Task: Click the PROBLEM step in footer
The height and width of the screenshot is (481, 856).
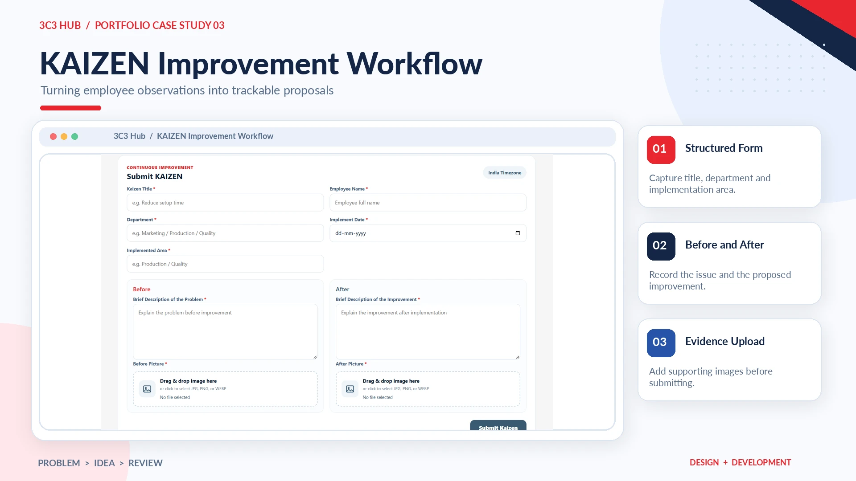Action: (x=59, y=463)
